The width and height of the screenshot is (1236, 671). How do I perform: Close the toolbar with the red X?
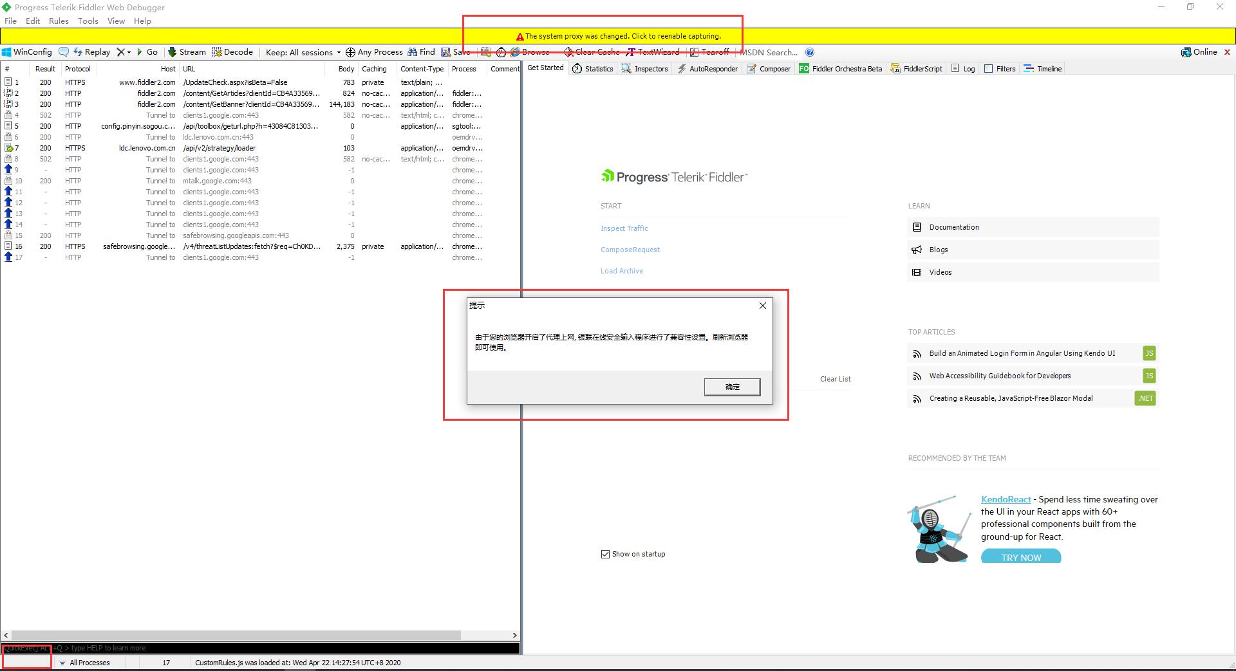1227,52
